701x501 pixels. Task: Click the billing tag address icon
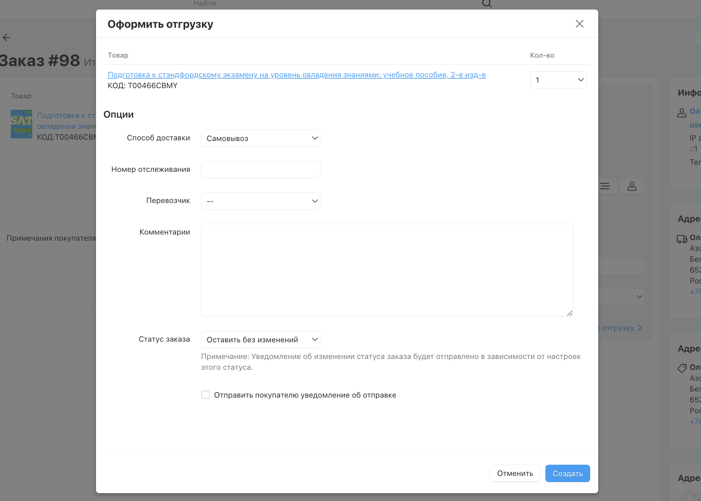pos(682,368)
